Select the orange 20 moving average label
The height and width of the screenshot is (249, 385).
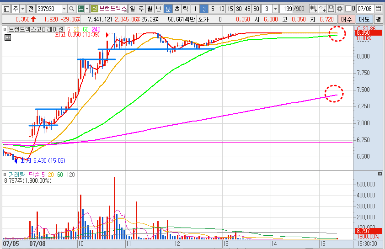coord(77,29)
